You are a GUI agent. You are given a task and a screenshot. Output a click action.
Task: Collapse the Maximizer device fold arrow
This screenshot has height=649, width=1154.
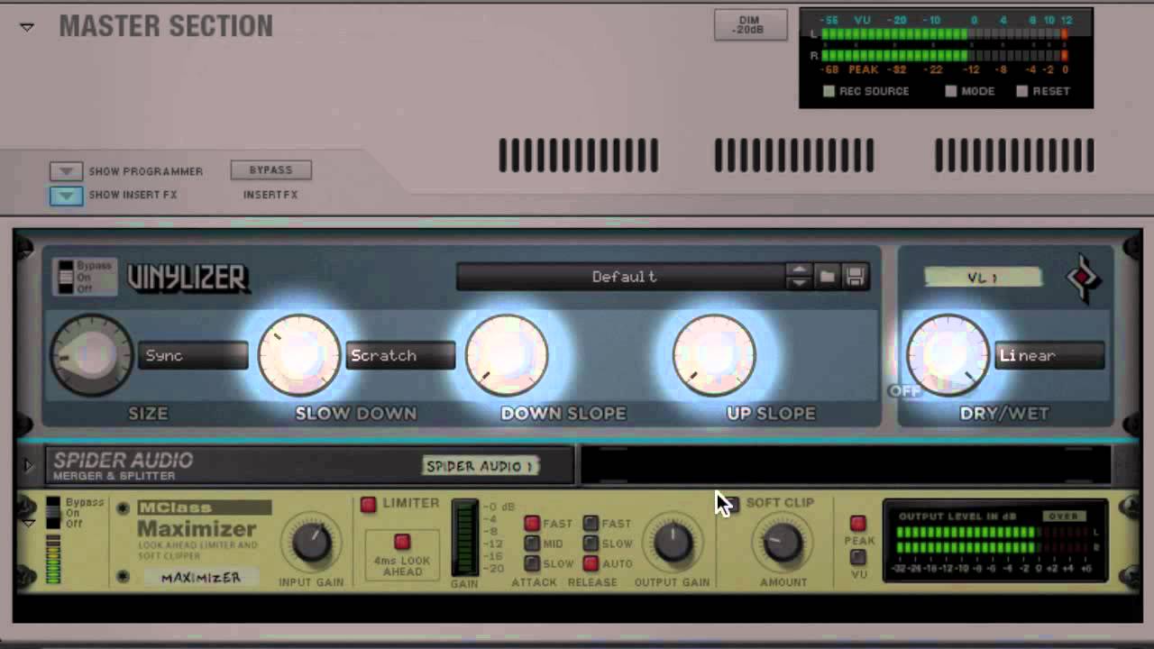click(28, 523)
